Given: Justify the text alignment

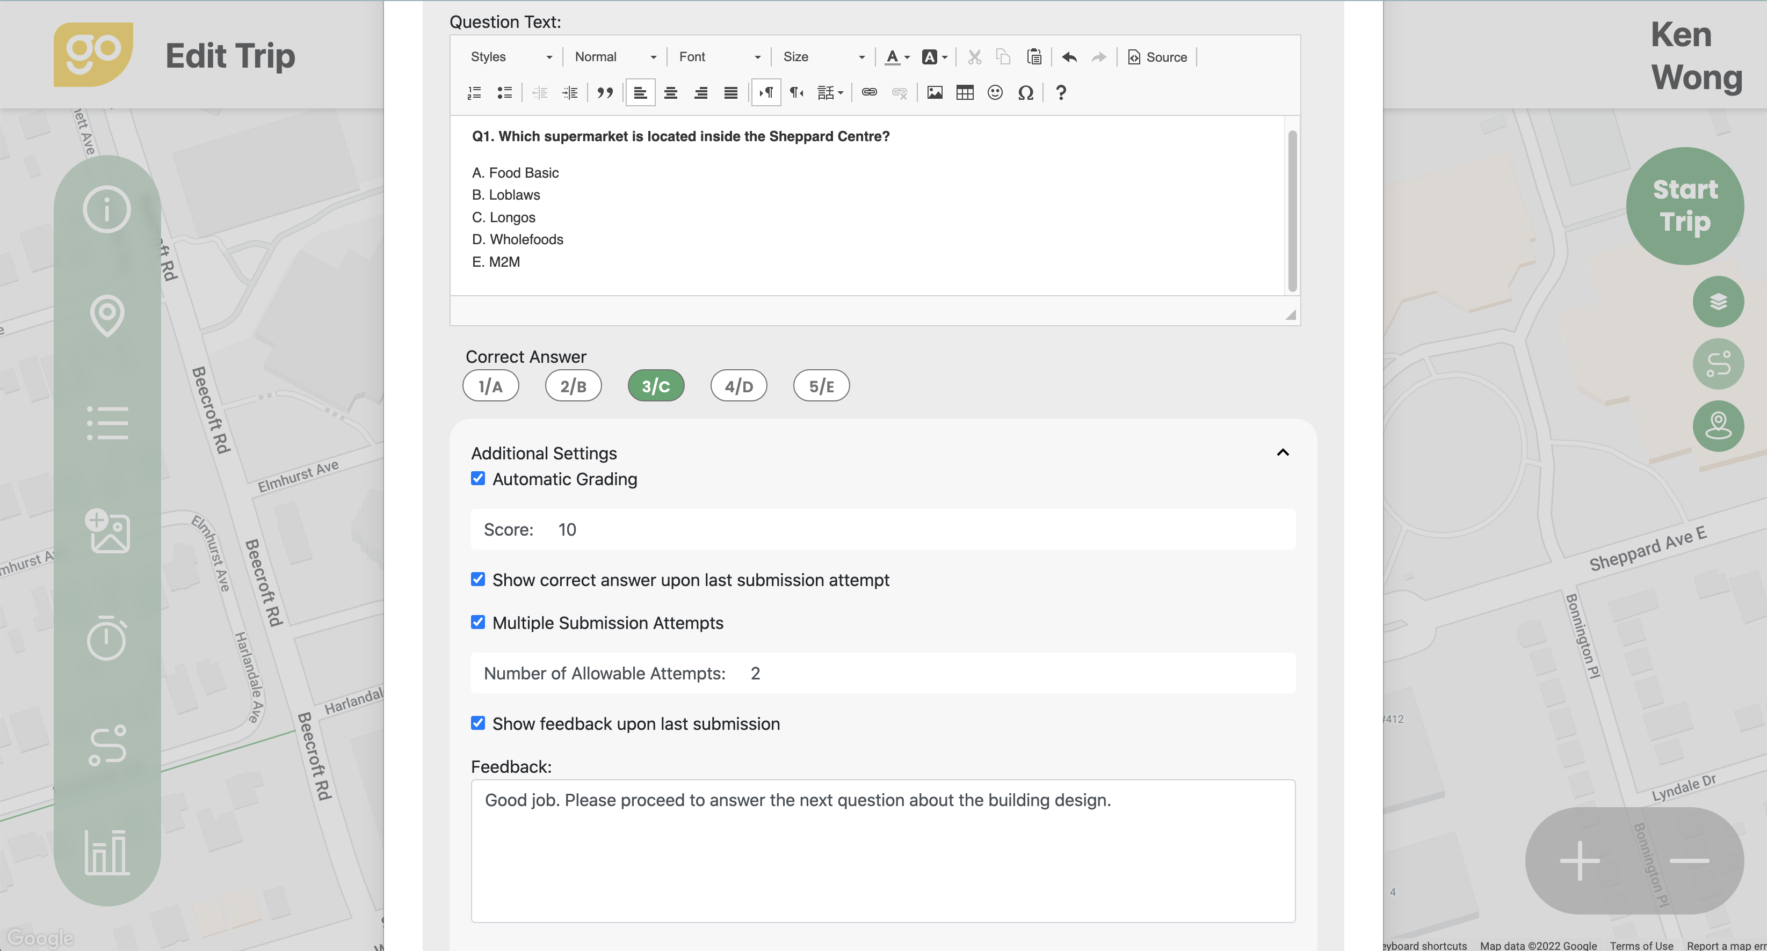Looking at the screenshot, I should pos(731,92).
